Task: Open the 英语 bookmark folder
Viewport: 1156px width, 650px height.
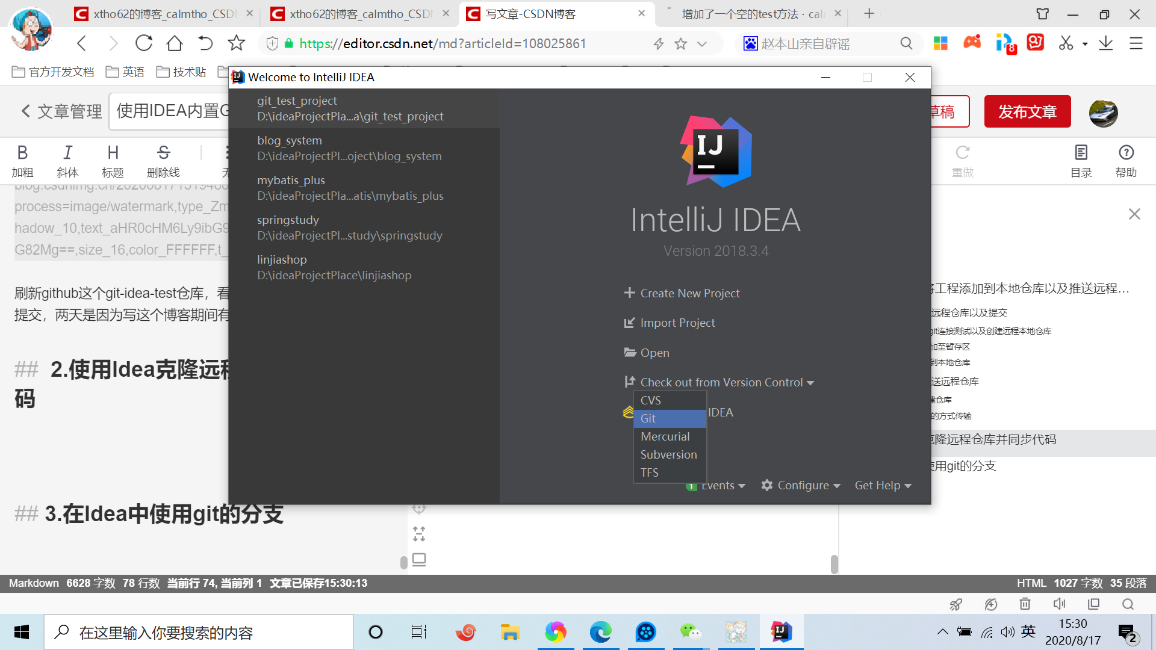Action: (125, 72)
